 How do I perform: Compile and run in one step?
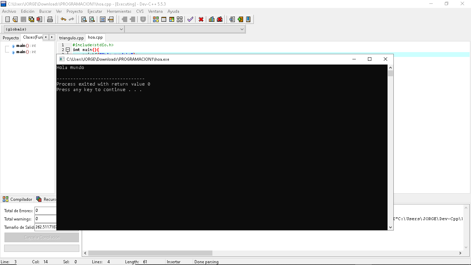171,19
